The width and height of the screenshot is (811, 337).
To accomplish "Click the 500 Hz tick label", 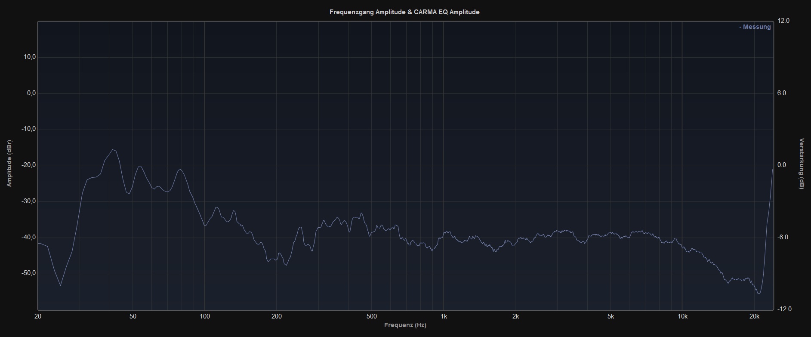I will [x=372, y=316].
